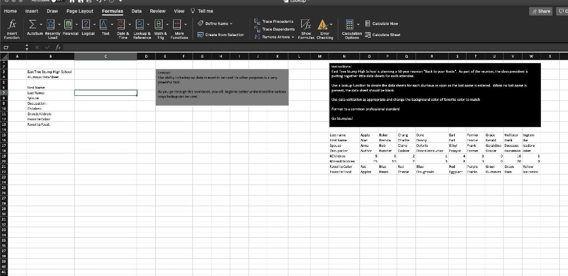Screen dimensions: 568x276
Task: Open the Error Checking dropdown arrow
Action: tap(331, 24)
